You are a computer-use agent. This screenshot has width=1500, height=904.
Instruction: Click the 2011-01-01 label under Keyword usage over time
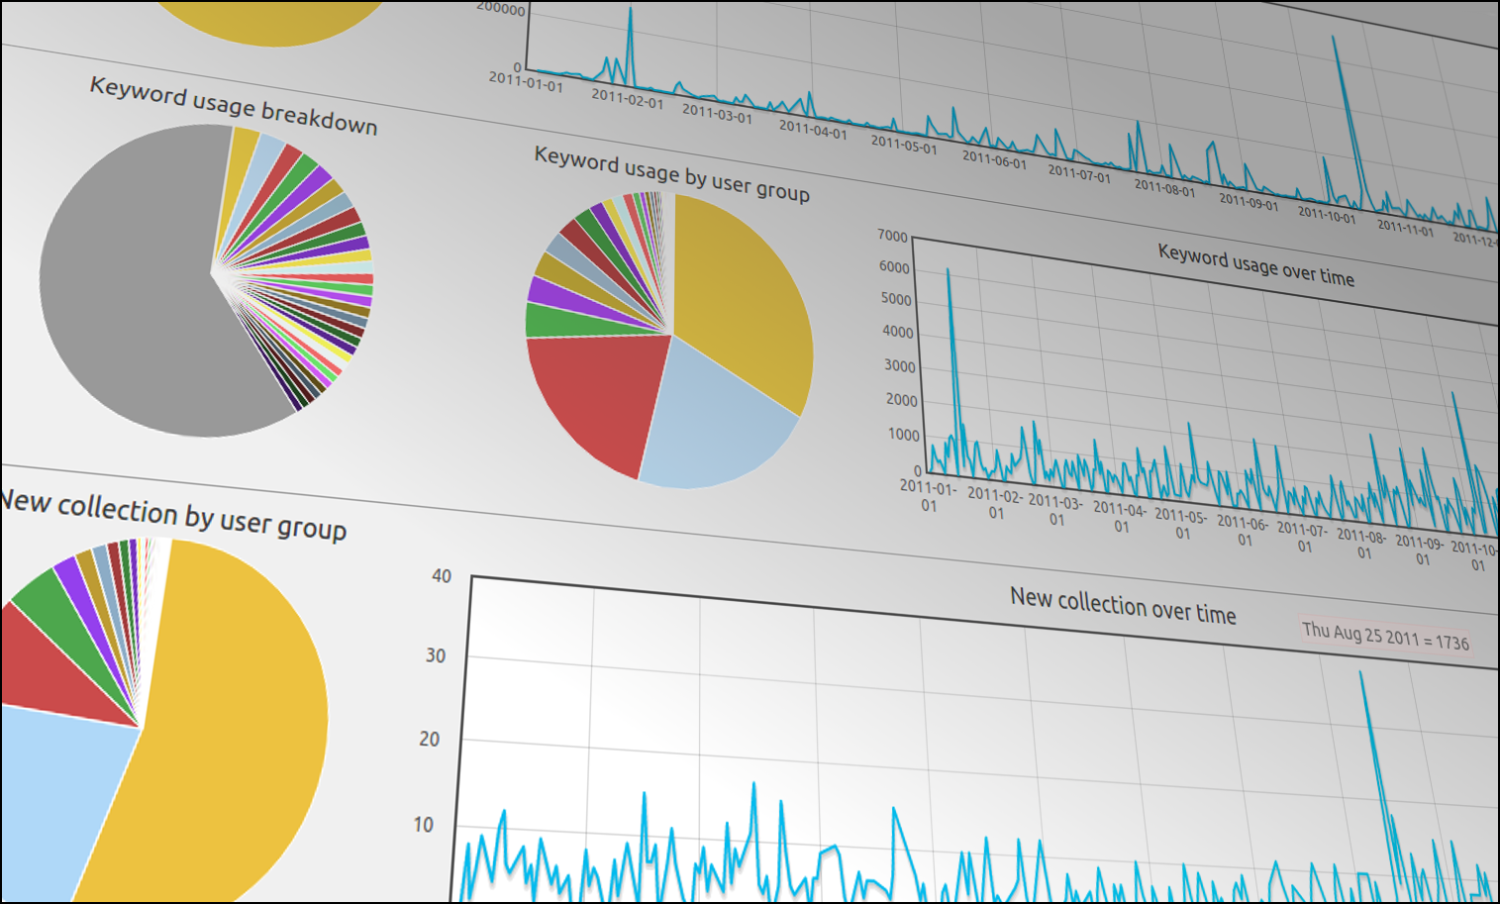point(928,495)
